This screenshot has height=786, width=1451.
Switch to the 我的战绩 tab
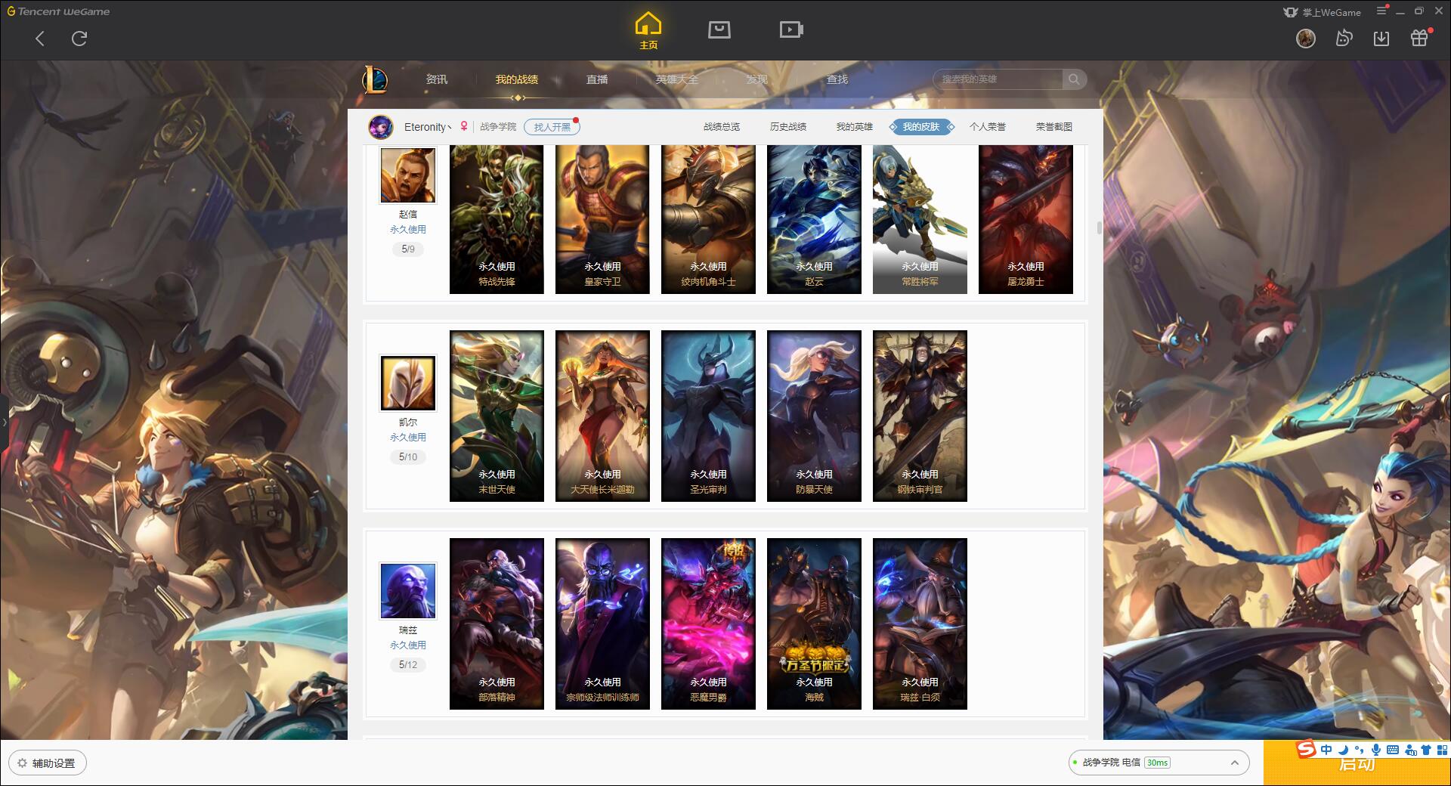pyautogui.click(x=517, y=79)
